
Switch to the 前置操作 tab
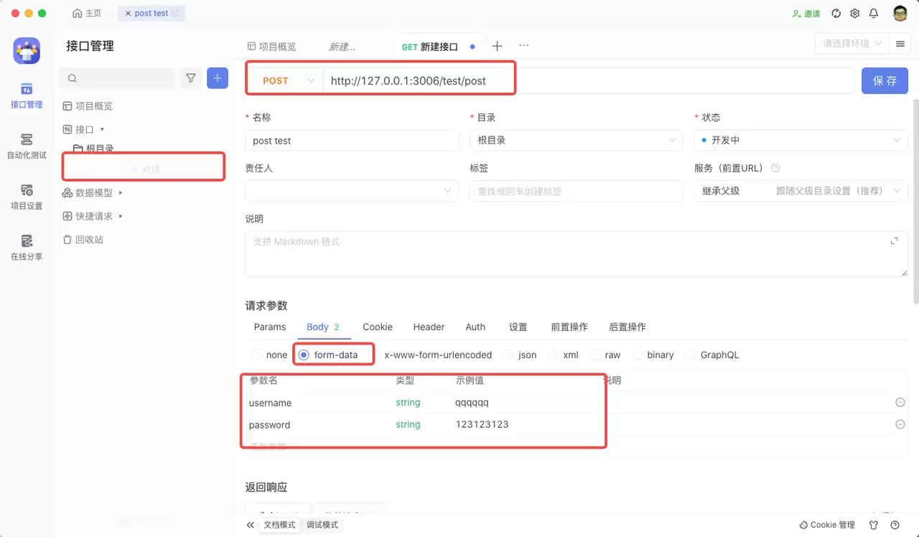[x=569, y=327]
